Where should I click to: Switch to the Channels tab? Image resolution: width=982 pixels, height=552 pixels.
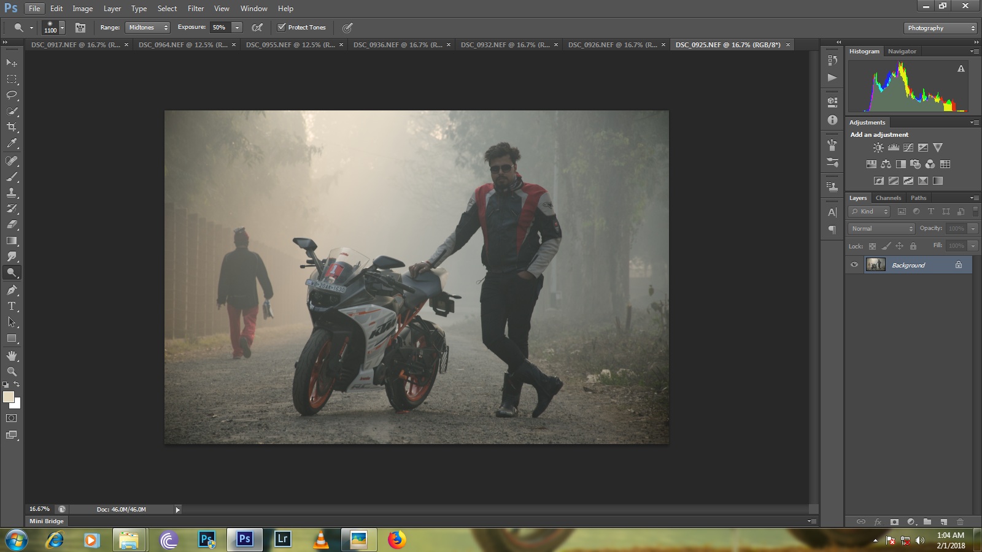tap(888, 198)
